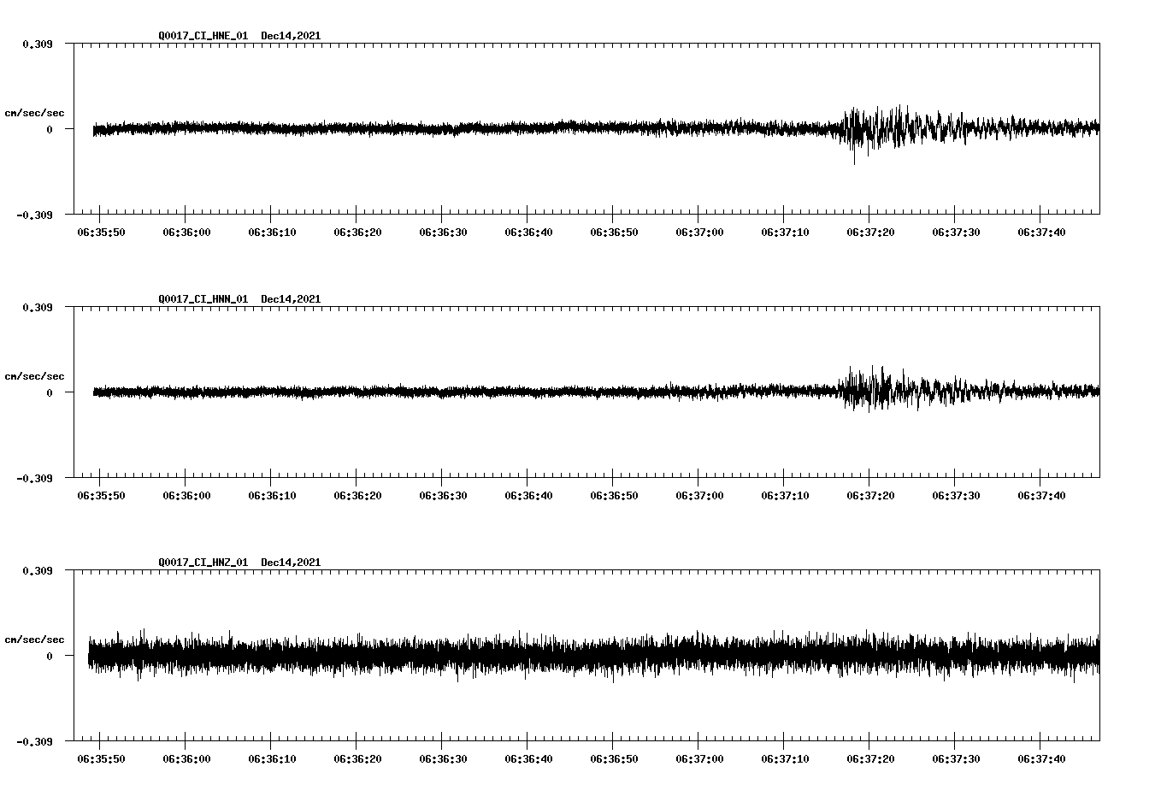Screen dimensions: 1161x790
Task: Click the 06:37:10 time label under HNN plot
Action: tap(785, 496)
